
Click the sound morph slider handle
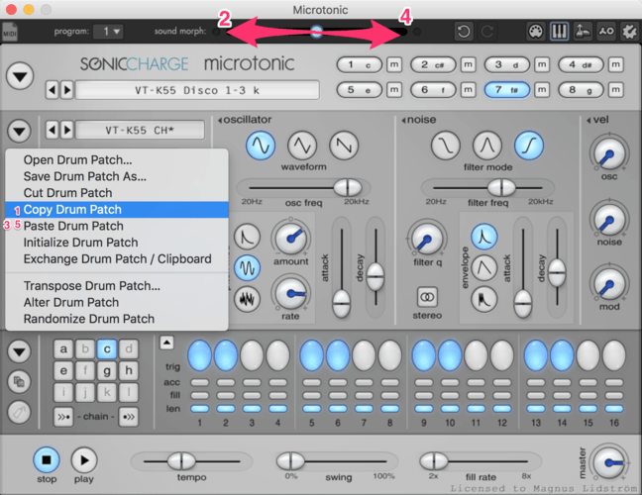pos(316,31)
